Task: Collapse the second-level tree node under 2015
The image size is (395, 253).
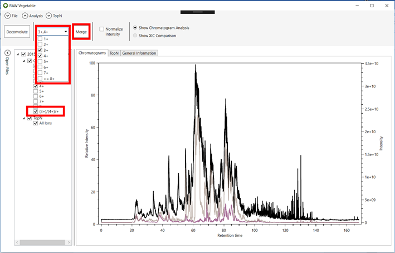Action: point(24,61)
